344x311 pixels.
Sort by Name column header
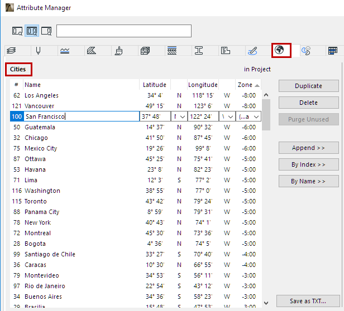81,85
